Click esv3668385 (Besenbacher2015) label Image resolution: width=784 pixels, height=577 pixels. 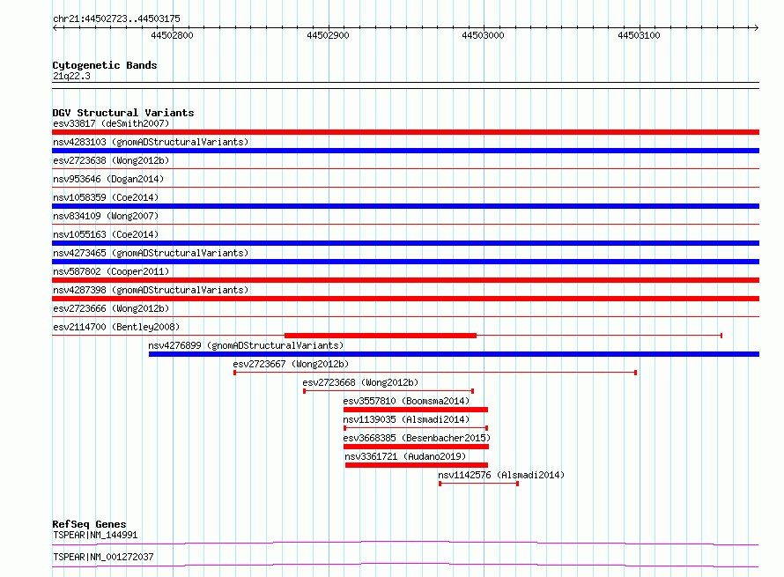coord(417,438)
